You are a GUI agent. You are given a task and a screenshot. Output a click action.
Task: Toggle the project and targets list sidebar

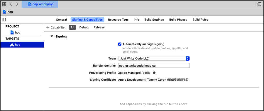pos(4,20)
